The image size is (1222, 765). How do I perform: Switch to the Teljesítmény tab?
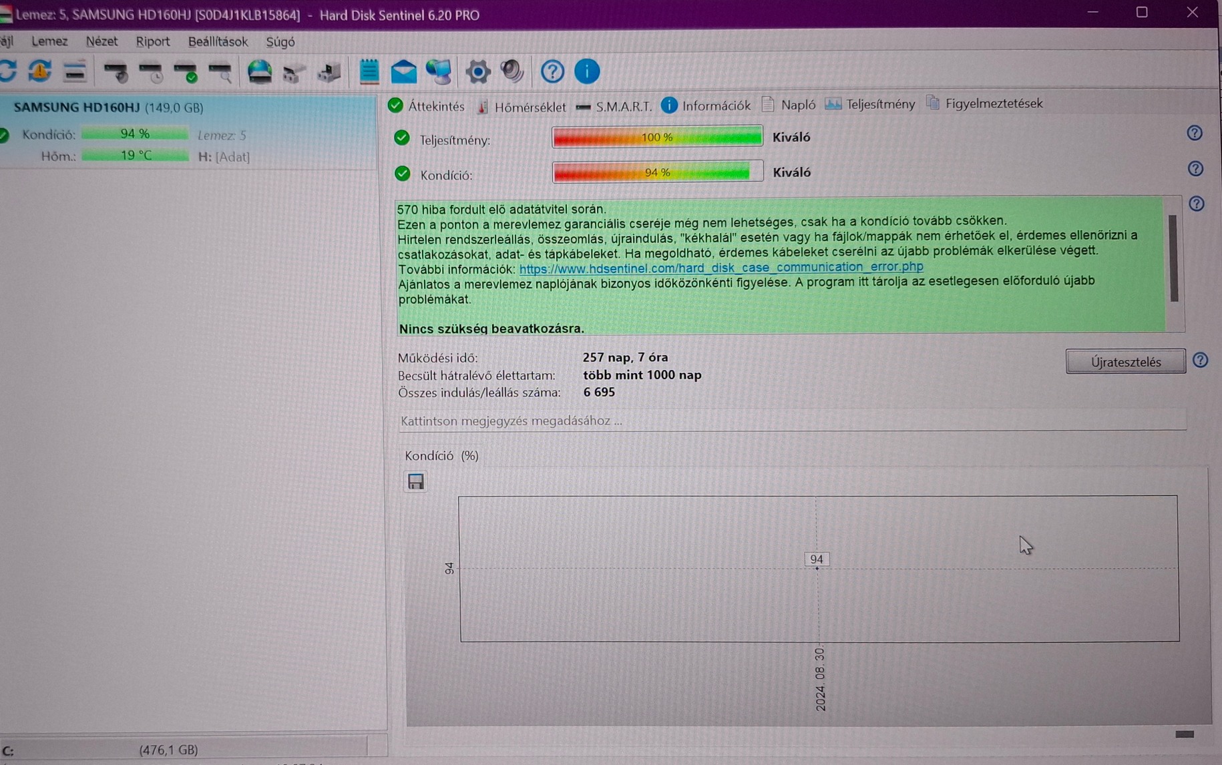870,104
